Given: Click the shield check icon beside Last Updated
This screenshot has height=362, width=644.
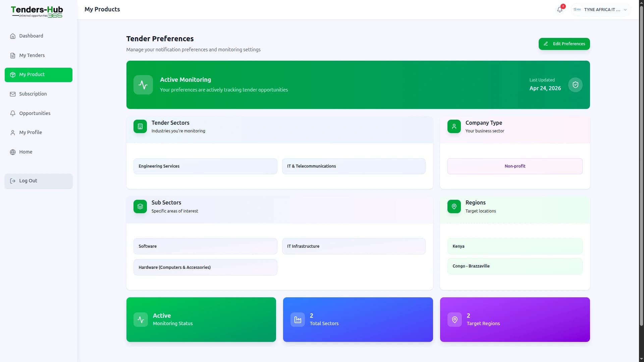Looking at the screenshot, I should point(575,85).
